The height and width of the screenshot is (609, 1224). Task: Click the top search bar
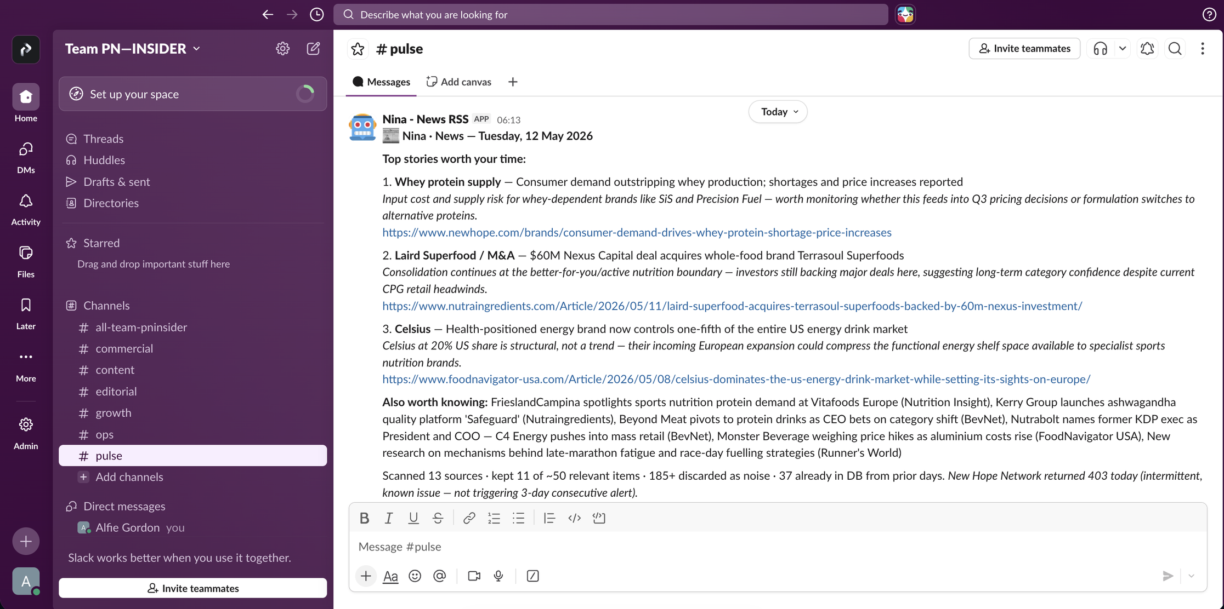click(611, 14)
